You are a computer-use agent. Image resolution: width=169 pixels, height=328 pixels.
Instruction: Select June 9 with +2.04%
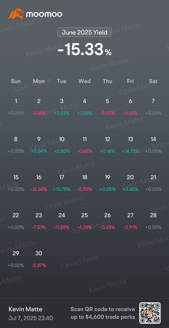39,145
